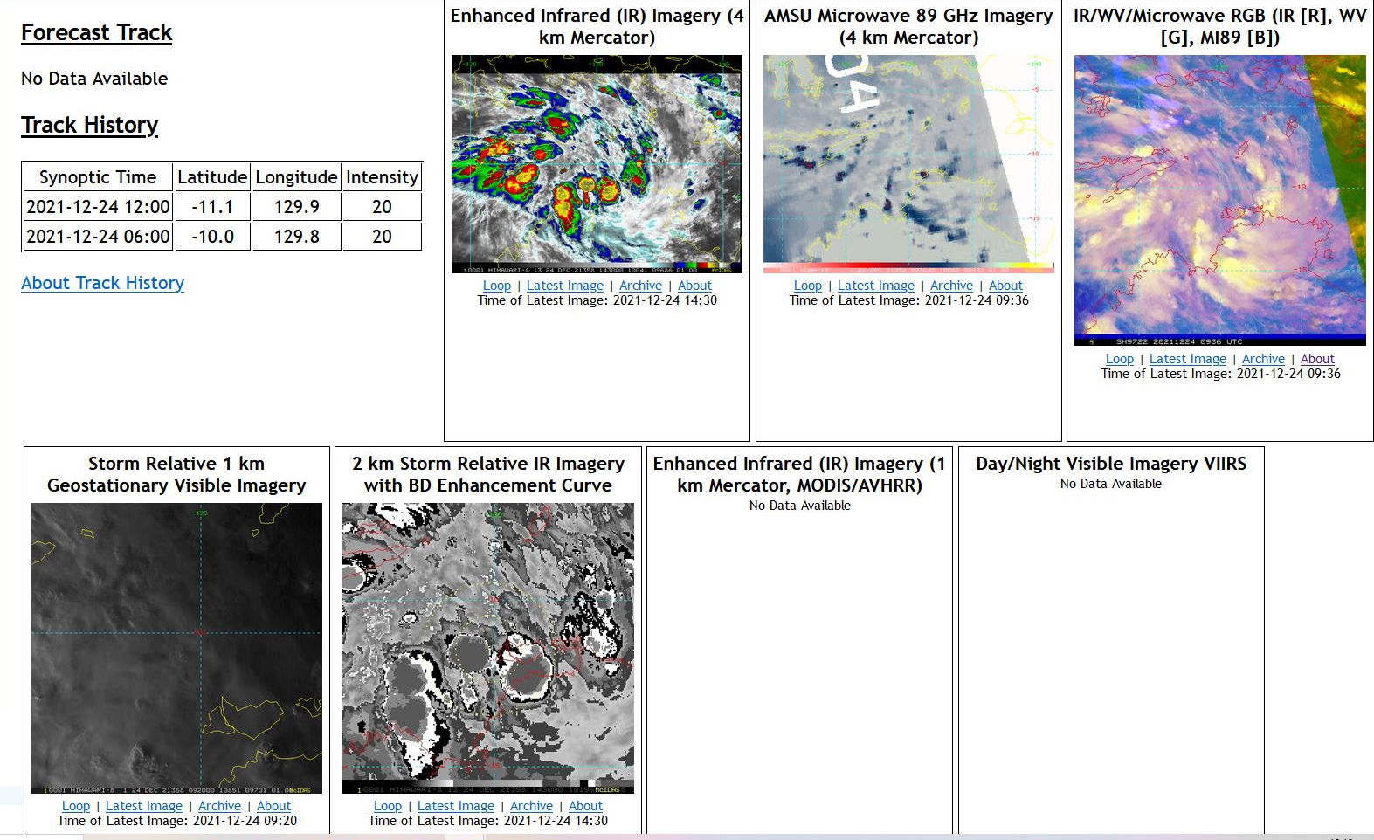Open About under 2 km Storm Relative IR imagery
The height and width of the screenshot is (840, 1374).
(585, 806)
